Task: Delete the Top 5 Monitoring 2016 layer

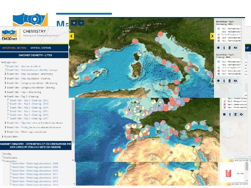Action: pyautogui.click(x=229, y=48)
